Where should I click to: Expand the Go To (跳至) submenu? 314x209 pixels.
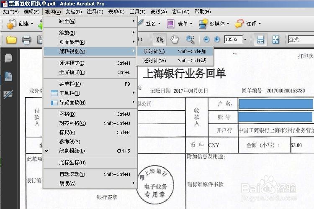pyautogui.click(x=91, y=21)
